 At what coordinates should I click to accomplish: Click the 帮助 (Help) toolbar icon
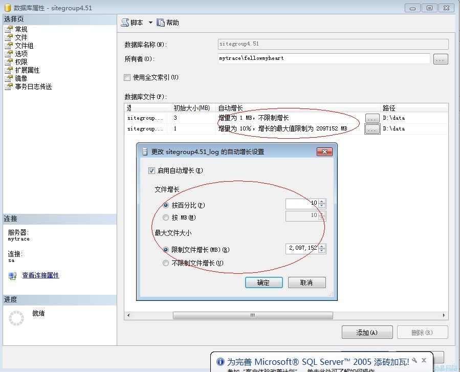click(x=161, y=23)
